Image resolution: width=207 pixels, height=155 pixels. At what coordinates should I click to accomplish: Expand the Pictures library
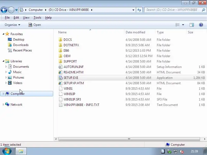point(6,77)
